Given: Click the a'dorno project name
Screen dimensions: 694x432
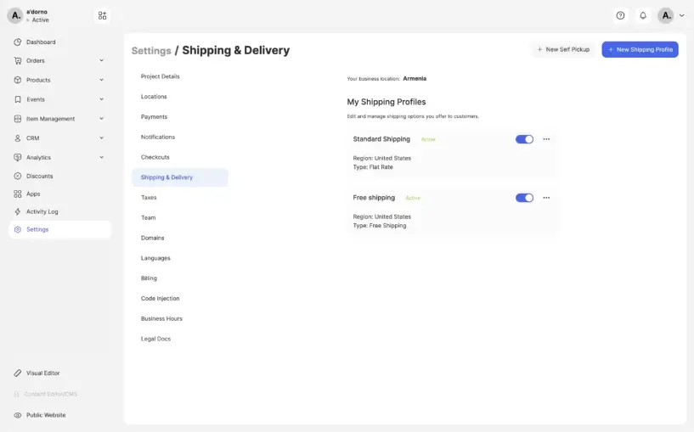Looking at the screenshot, I should coord(37,12).
